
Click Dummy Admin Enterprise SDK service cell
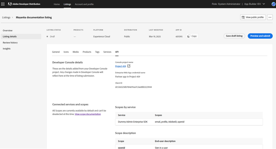[133, 122]
